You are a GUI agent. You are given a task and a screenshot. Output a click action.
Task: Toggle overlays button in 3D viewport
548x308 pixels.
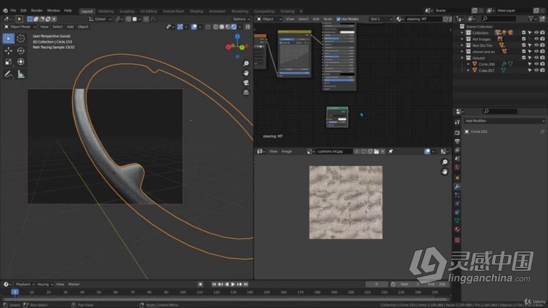point(194,27)
